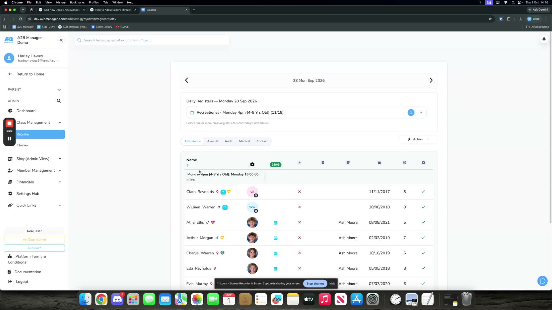Go to next day arrow
Image resolution: width=552 pixels, height=310 pixels.
(x=431, y=80)
